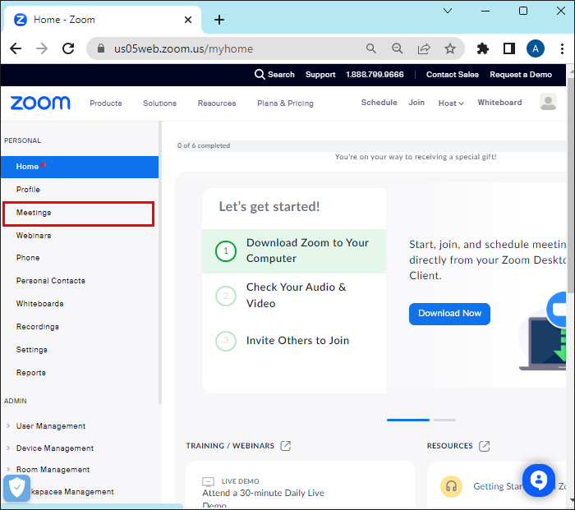Click Join in the header
The height and width of the screenshot is (510, 575).
[x=416, y=103]
